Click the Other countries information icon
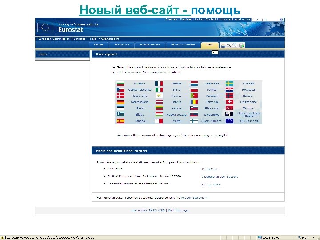The width and height of the screenshot is (320, 240). [x=229, y=114]
